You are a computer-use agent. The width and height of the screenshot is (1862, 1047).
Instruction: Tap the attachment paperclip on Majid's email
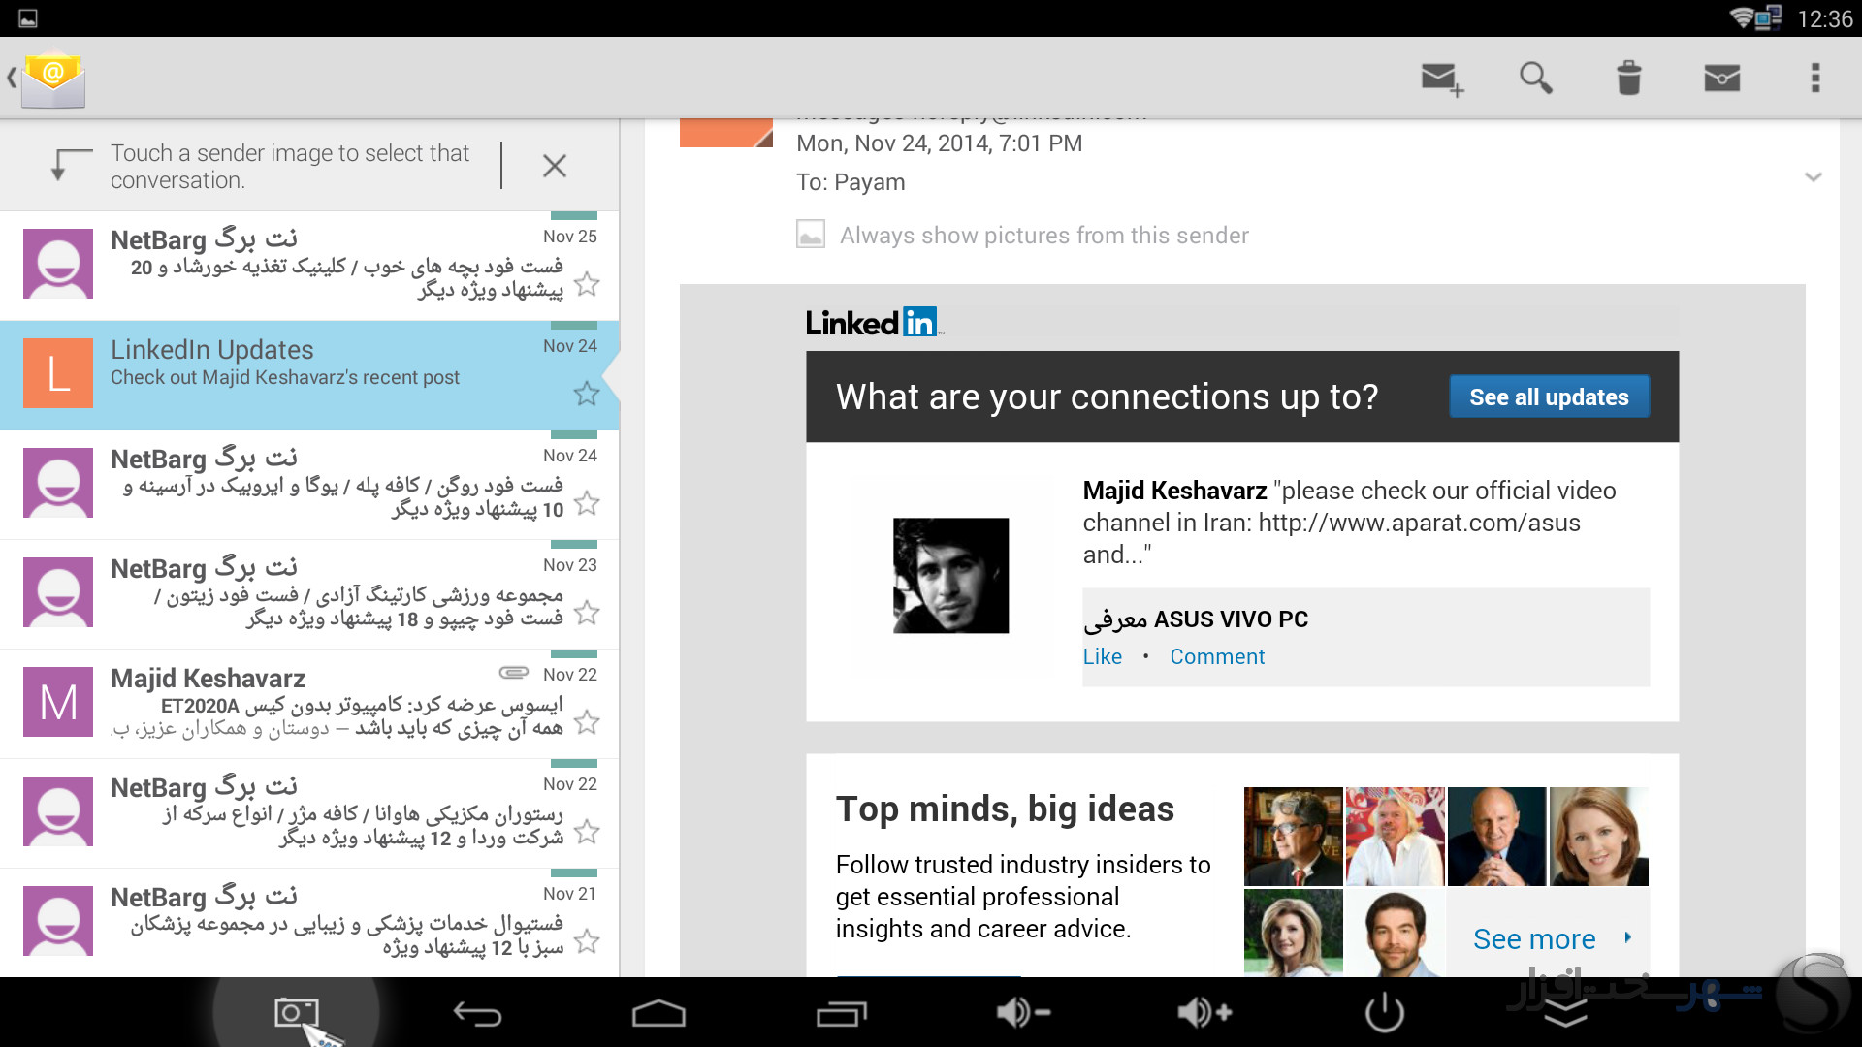click(x=513, y=673)
